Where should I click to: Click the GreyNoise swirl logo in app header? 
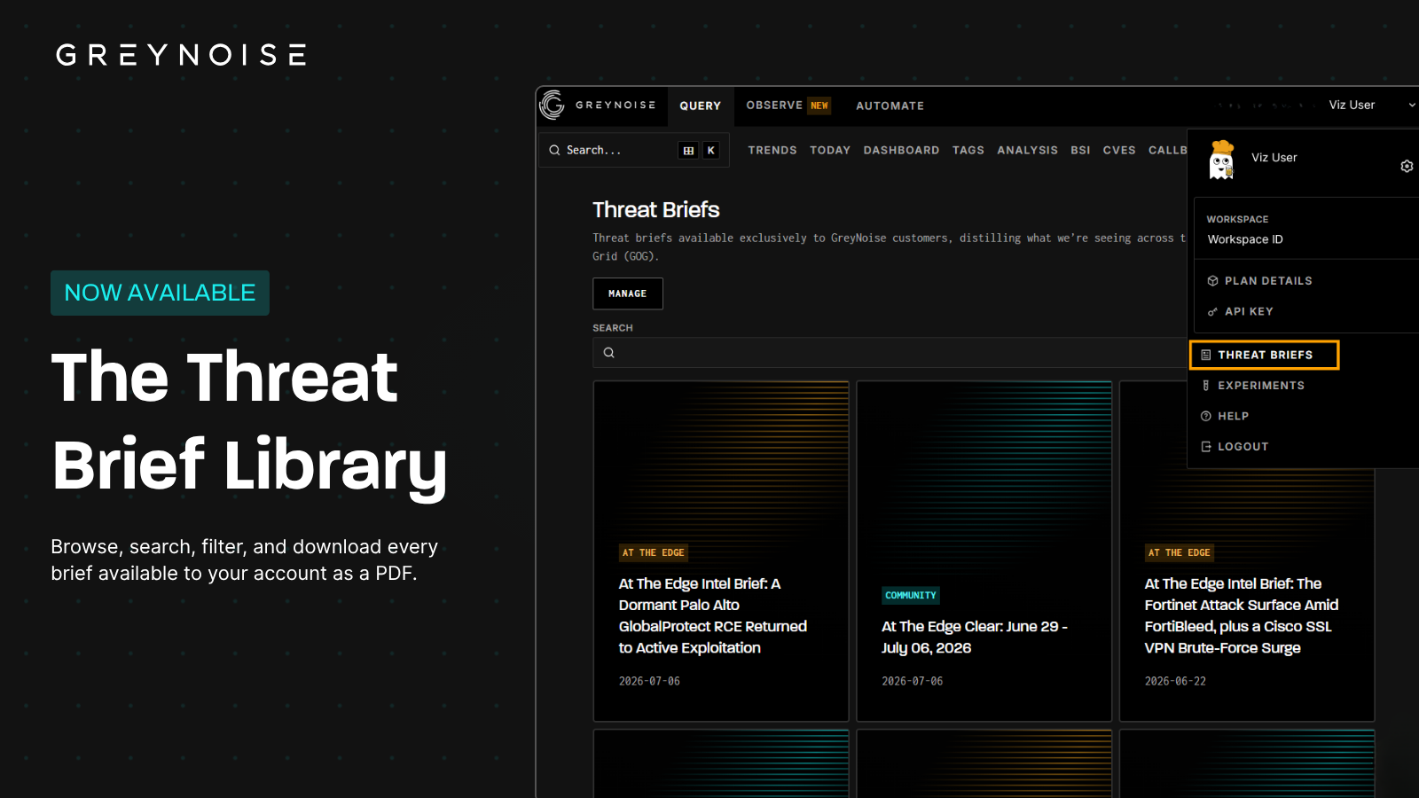(552, 105)
